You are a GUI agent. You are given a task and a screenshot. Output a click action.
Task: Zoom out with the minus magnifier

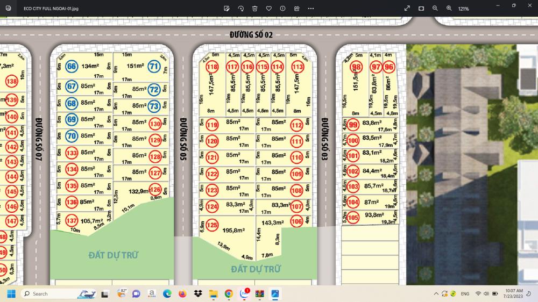point(435,9)
